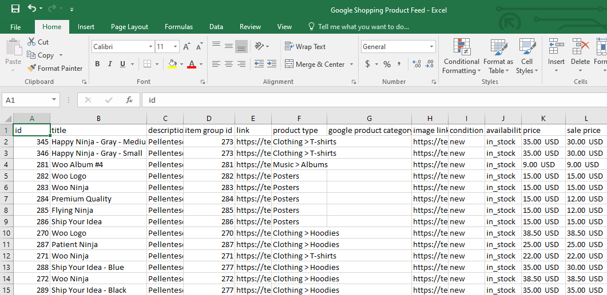Toggle Wrap Text for cell
This screenshot has width=607, height=295.
(x=305, y=47)
